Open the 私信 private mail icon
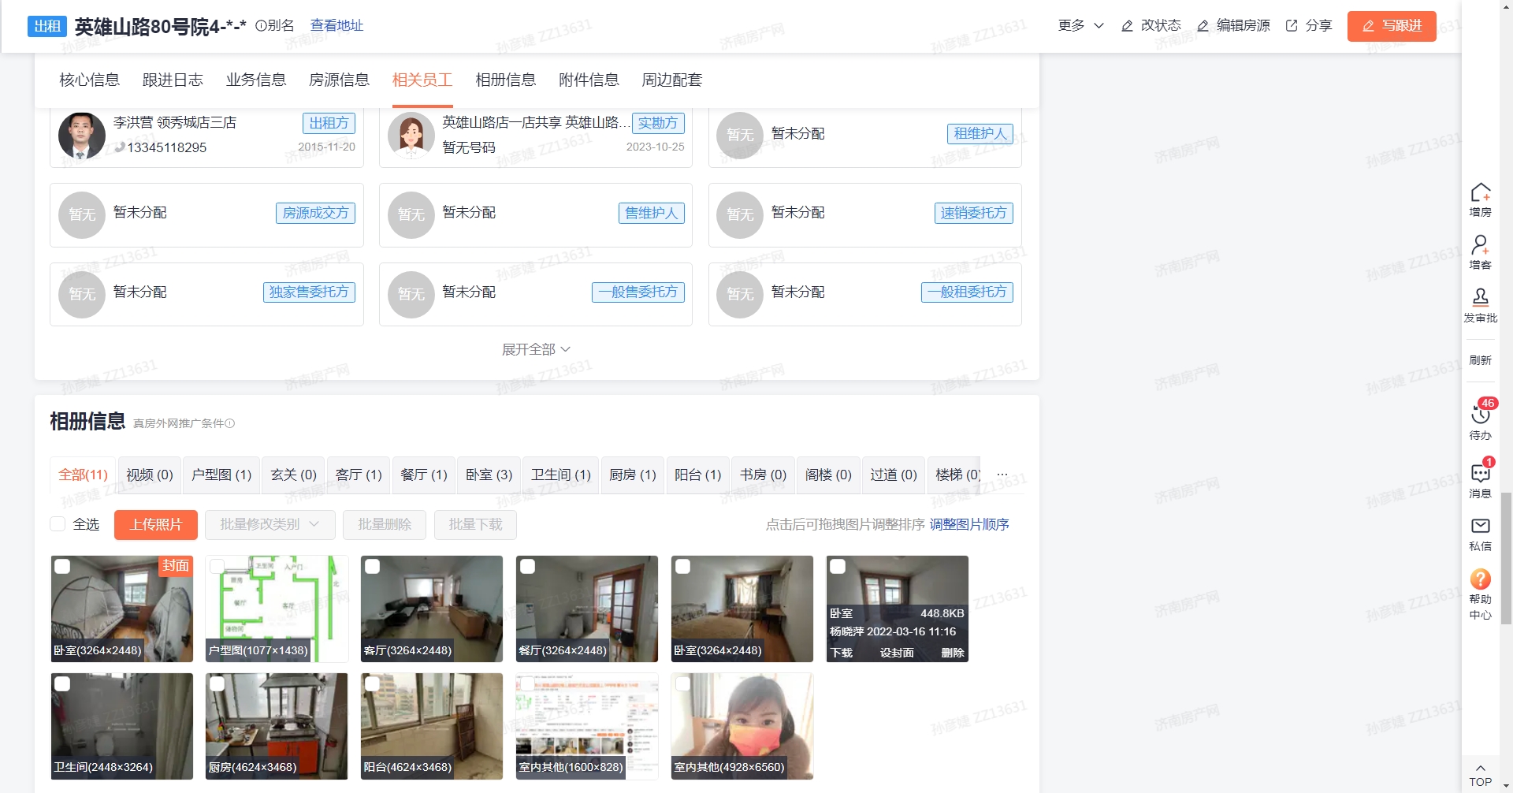The image size is (1513, 793). [x=1480, y=526]
